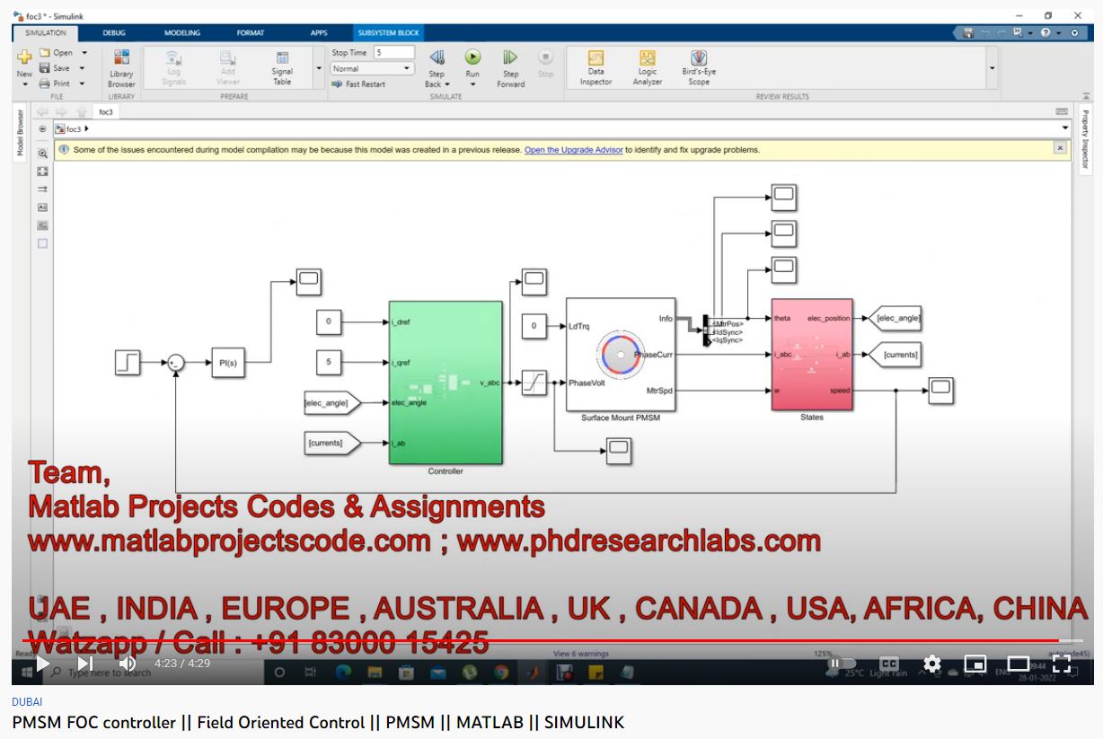The width and height of the screenshot is (1103, 739).
Task: Open the Upgrade Advisor link
Action: (573, 150)
